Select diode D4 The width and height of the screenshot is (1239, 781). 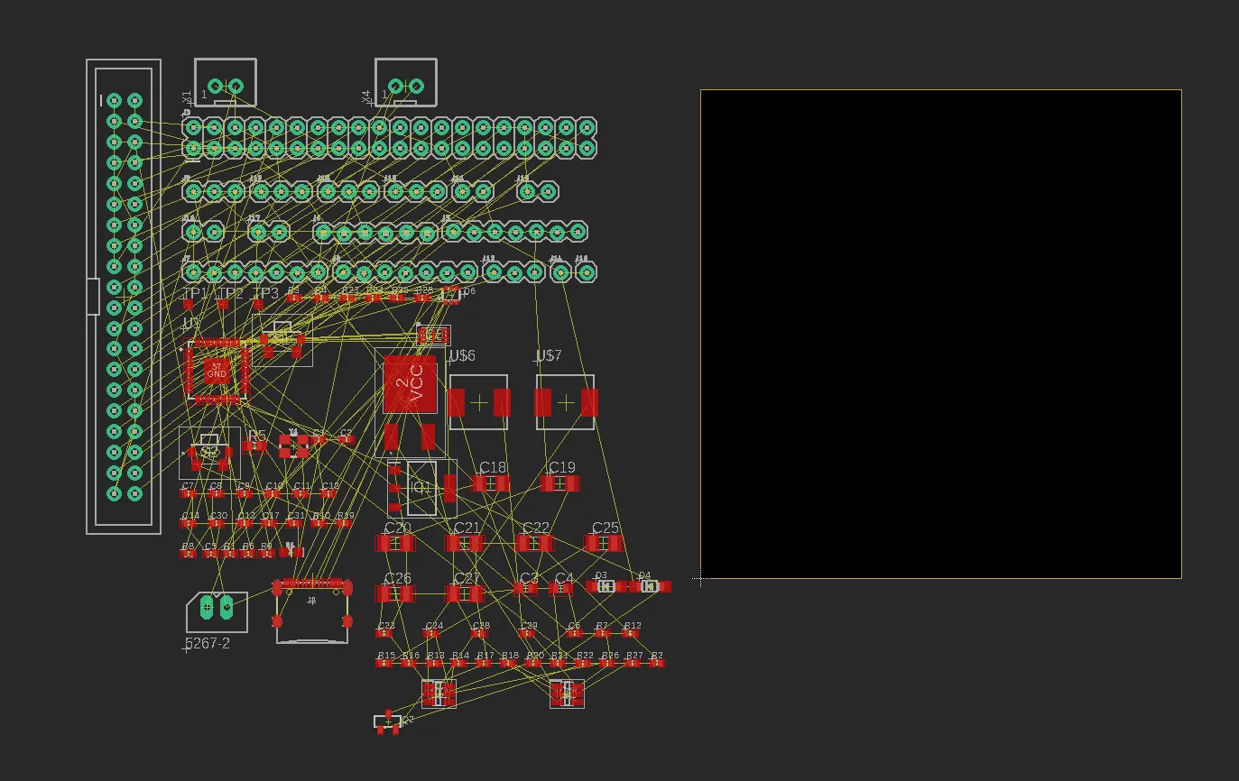click(x=650, y=586)
